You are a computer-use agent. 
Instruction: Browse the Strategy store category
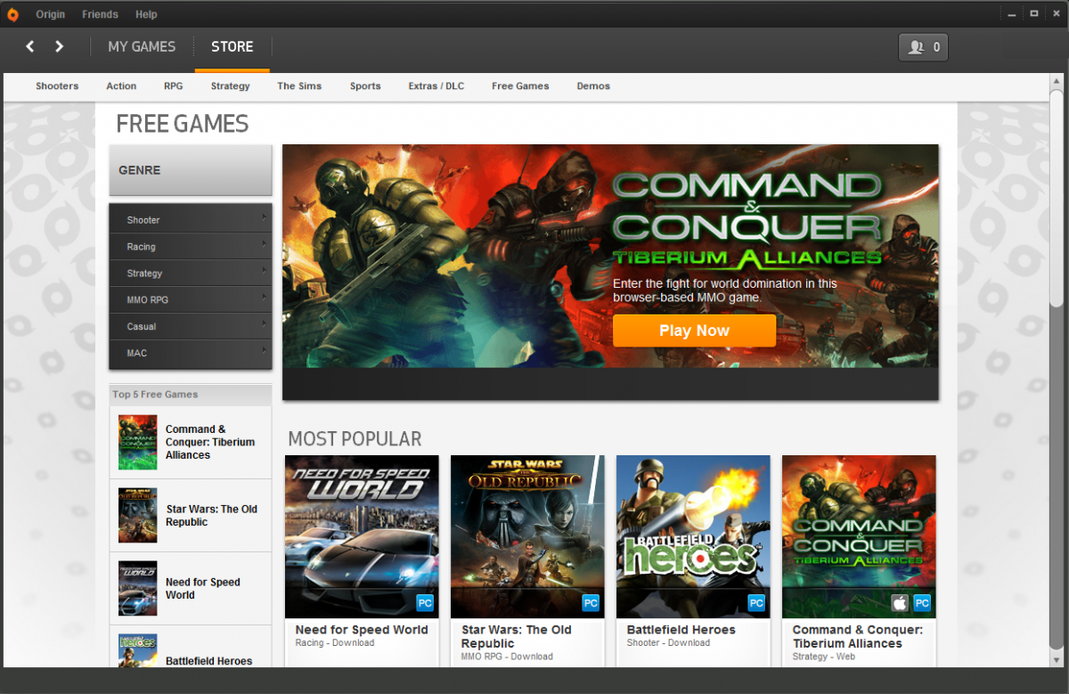[231, 86]
